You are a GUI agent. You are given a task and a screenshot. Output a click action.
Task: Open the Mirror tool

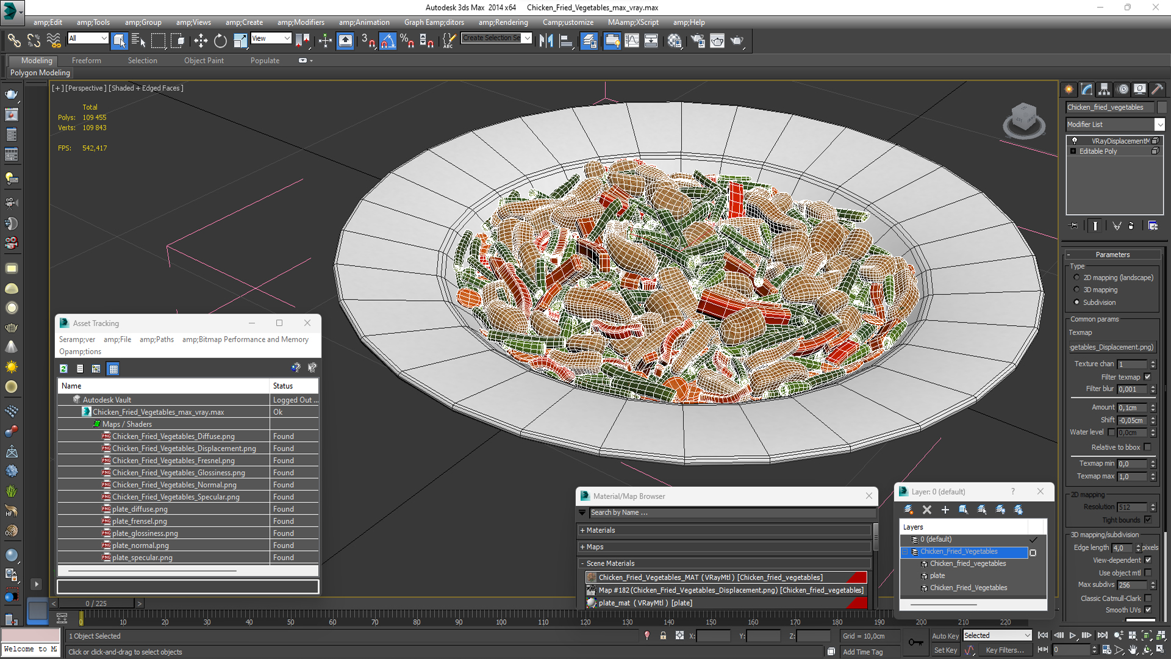coord(546,41)
